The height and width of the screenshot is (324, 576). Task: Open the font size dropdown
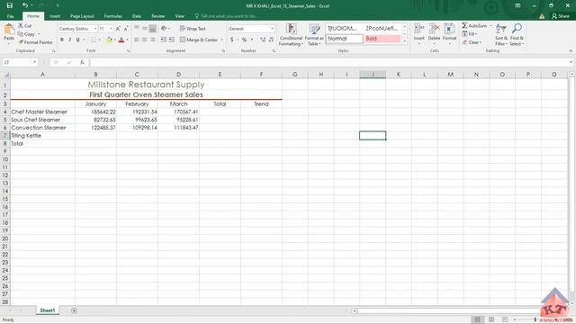tap(111, 28)
